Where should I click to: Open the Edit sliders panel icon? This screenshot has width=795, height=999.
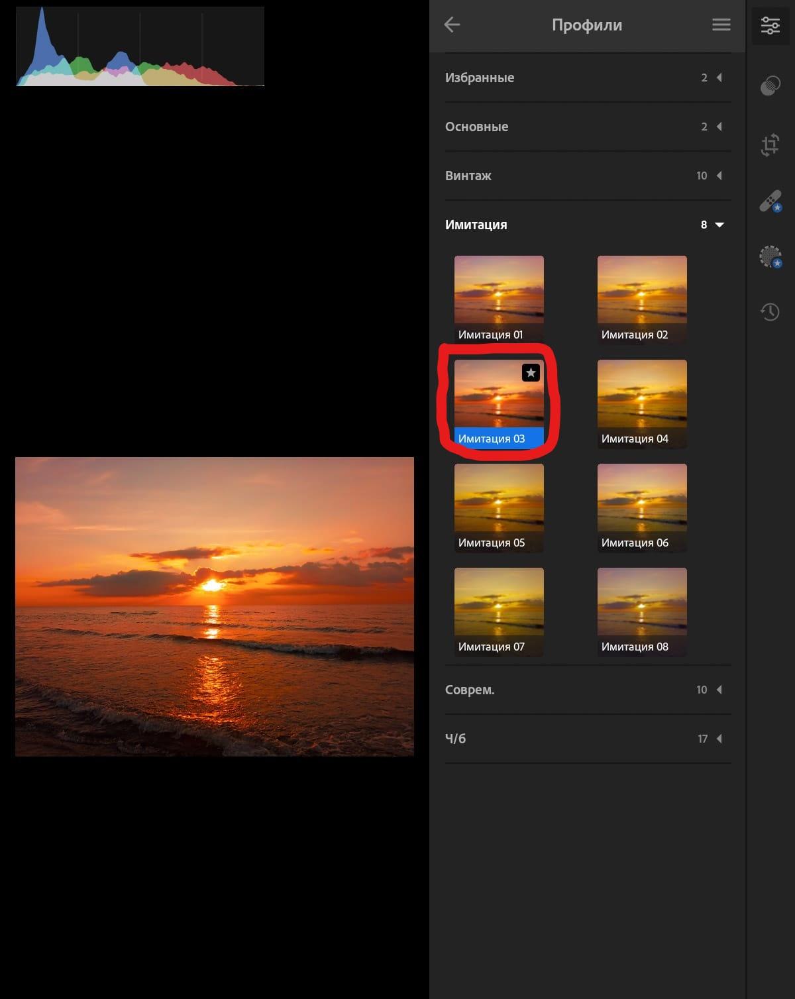pos(770,25)
